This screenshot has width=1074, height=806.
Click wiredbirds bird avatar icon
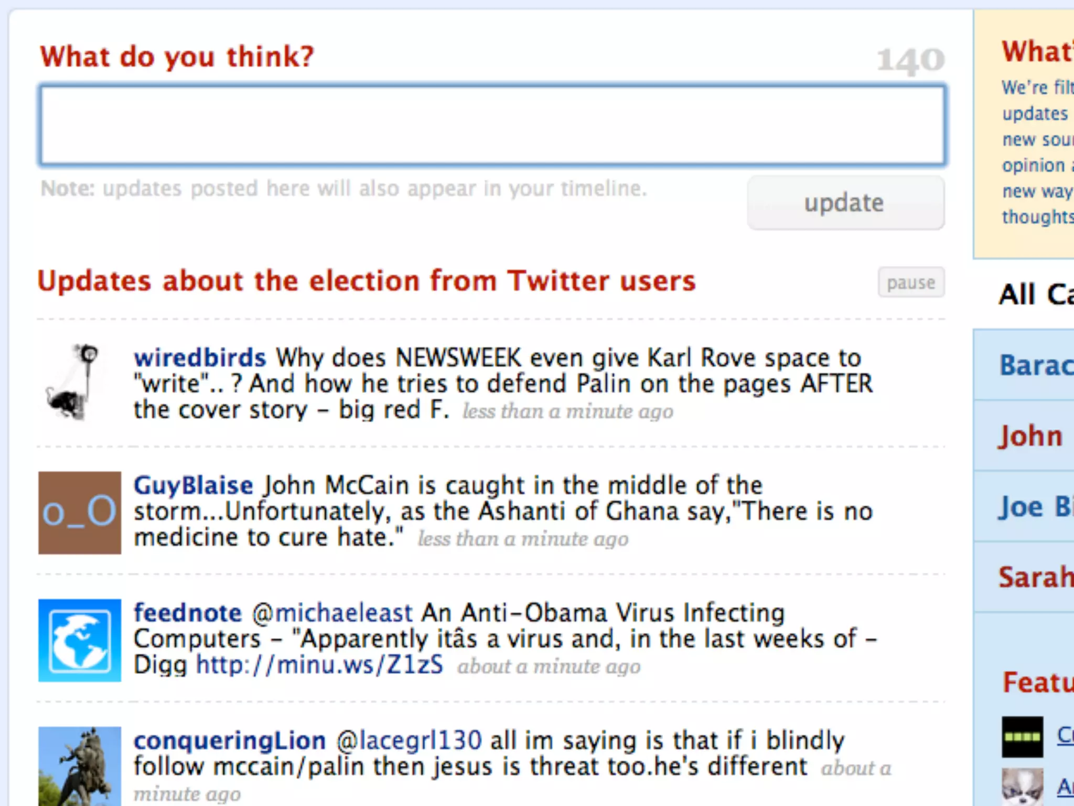point(73,383)
